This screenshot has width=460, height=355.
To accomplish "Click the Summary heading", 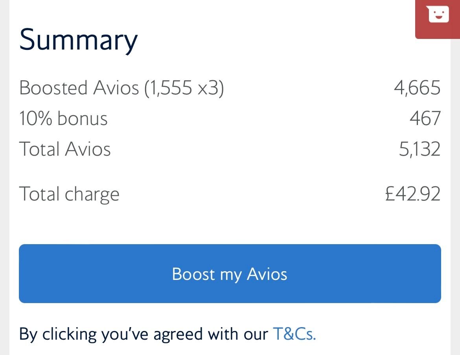I will [79, 39].
